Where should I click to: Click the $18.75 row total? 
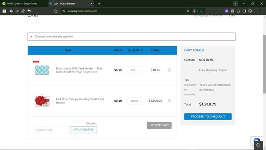(155, 70)
